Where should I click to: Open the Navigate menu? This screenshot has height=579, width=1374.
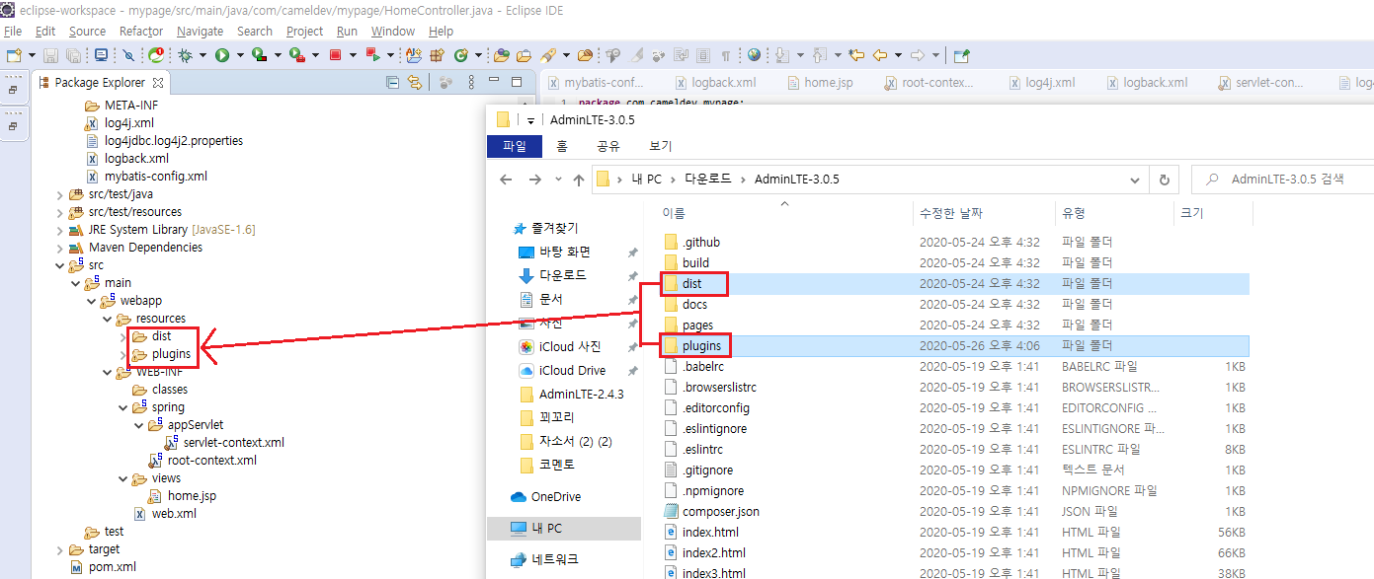click(x=201, y=31)
